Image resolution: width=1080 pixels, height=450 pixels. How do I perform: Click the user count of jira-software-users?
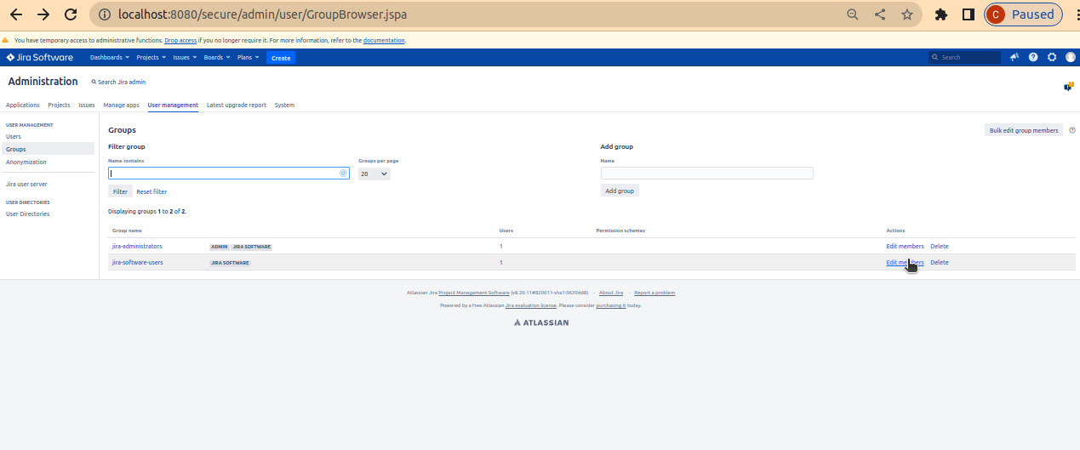tap(500, 262)
